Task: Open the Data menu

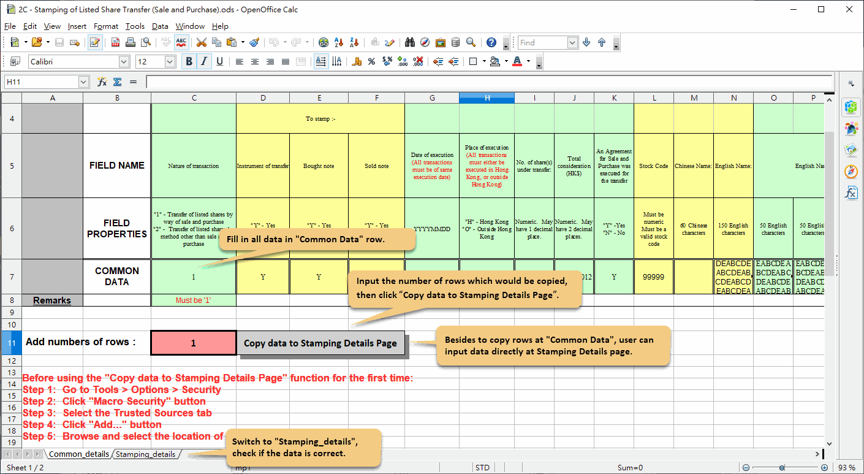Action: coord(160,26)
